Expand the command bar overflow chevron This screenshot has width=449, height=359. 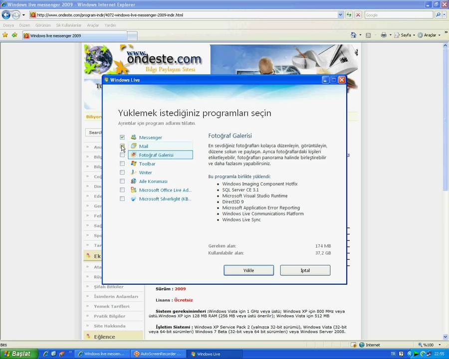pos(446,32)
